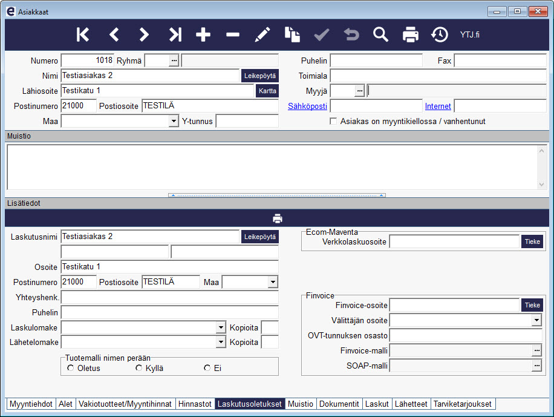Viewport: 554px width, 417px height.
Task: Open the Finvoice-malli ellipsis button
Action: point(536,350)
